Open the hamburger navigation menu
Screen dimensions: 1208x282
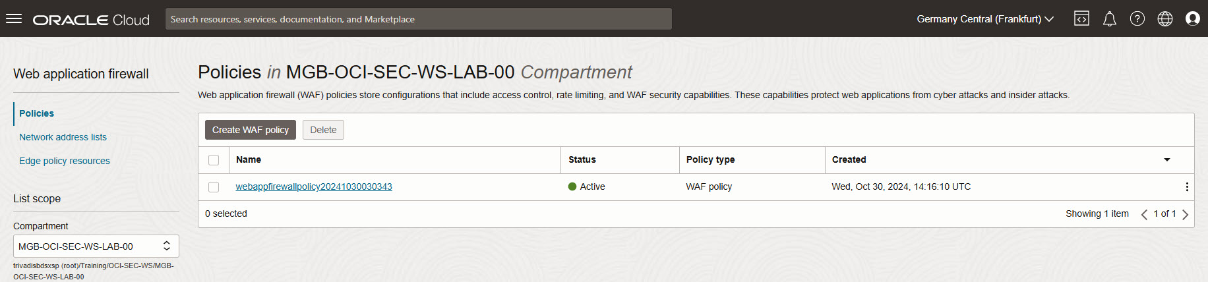coord(14,18)
